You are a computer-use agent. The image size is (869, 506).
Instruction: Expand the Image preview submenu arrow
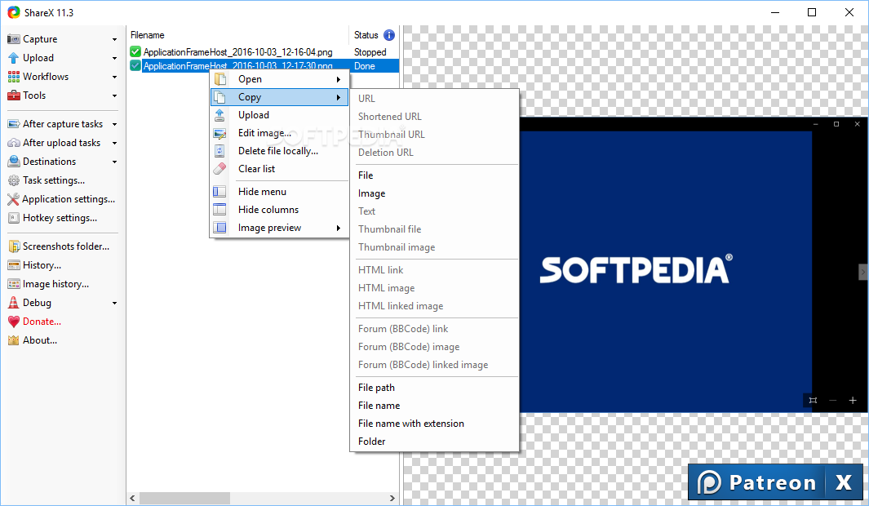339,228
